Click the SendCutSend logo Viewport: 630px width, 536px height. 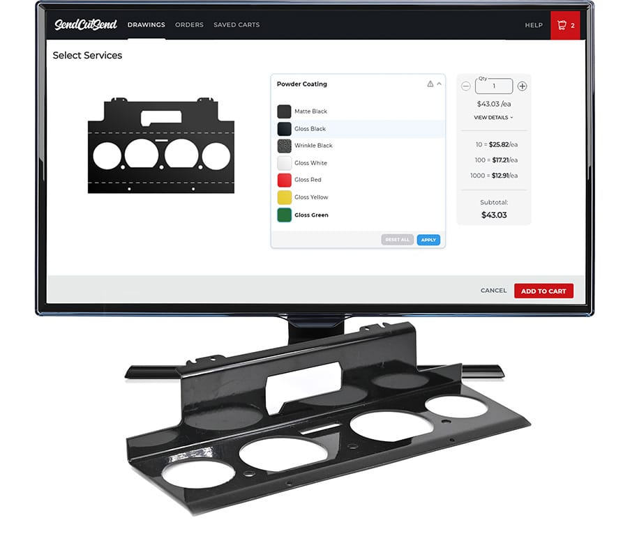(x=87, y=25)
